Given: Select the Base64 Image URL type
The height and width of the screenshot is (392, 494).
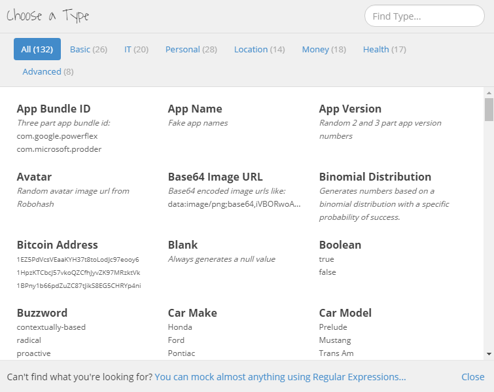Looking at the screenshot, I should 215,177.
